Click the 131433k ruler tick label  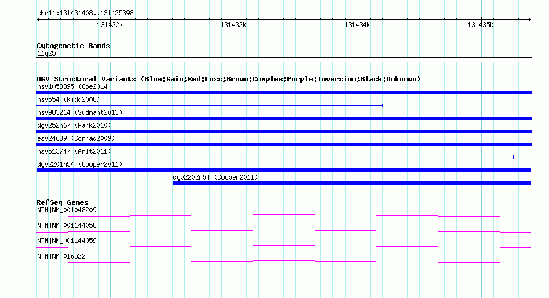(x=233, y=25)
